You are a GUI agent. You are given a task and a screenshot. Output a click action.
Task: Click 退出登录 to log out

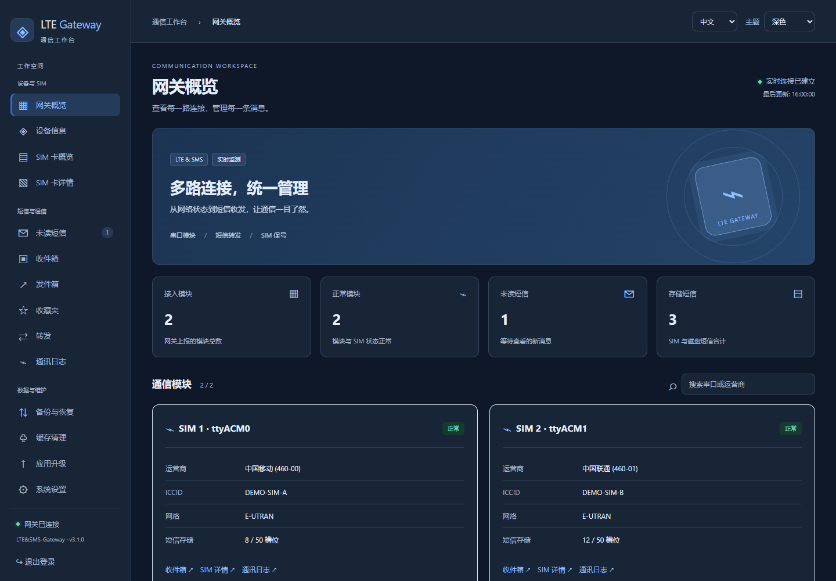point(36,562)
